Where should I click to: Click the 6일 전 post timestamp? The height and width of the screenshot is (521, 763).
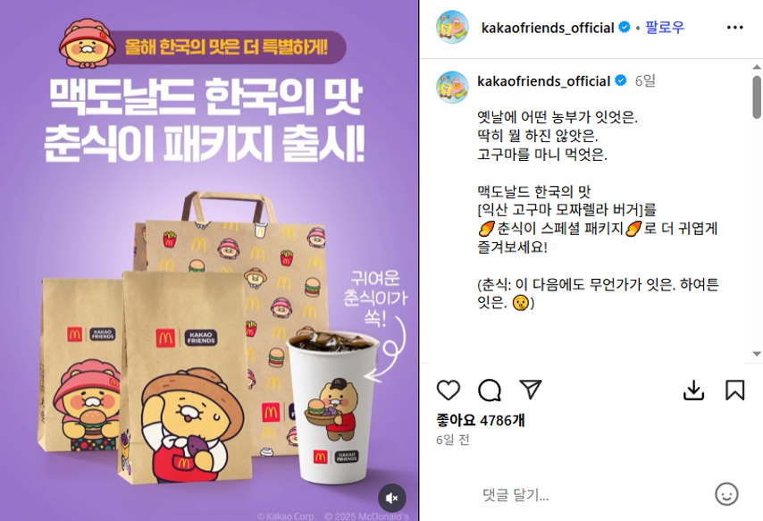click(453, 440)
